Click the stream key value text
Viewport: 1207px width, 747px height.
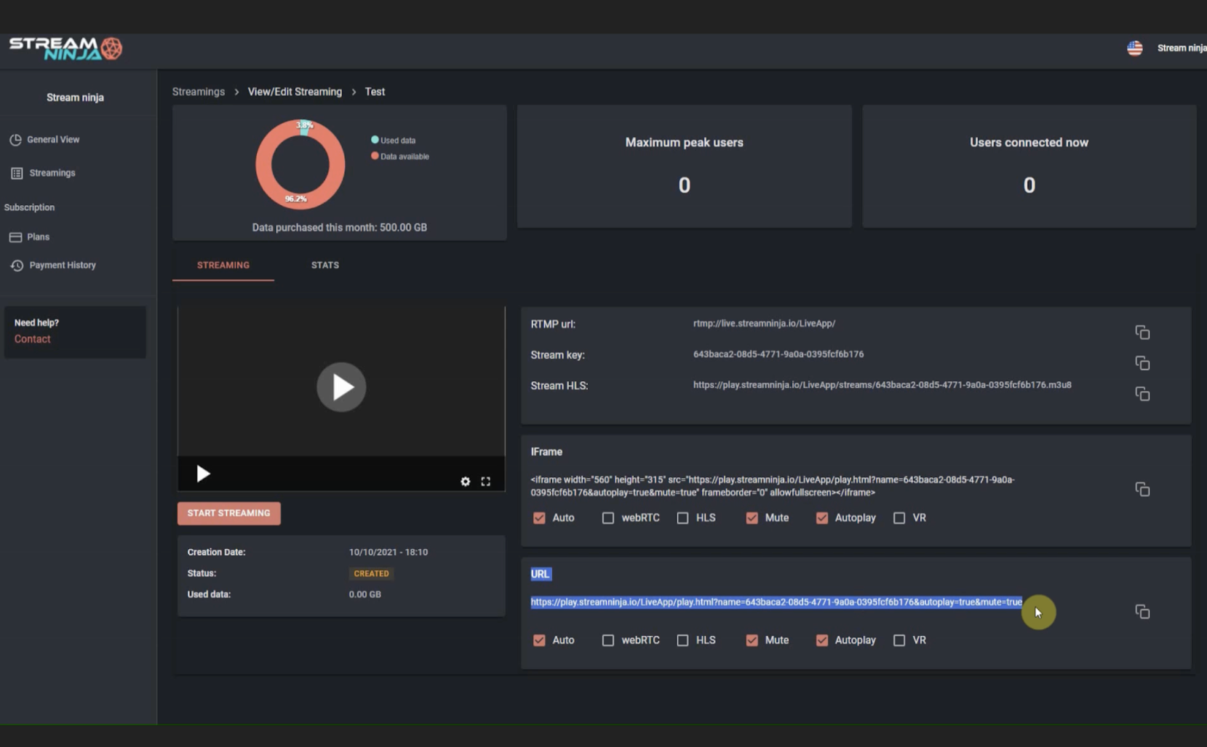click(x=778, y=354)
